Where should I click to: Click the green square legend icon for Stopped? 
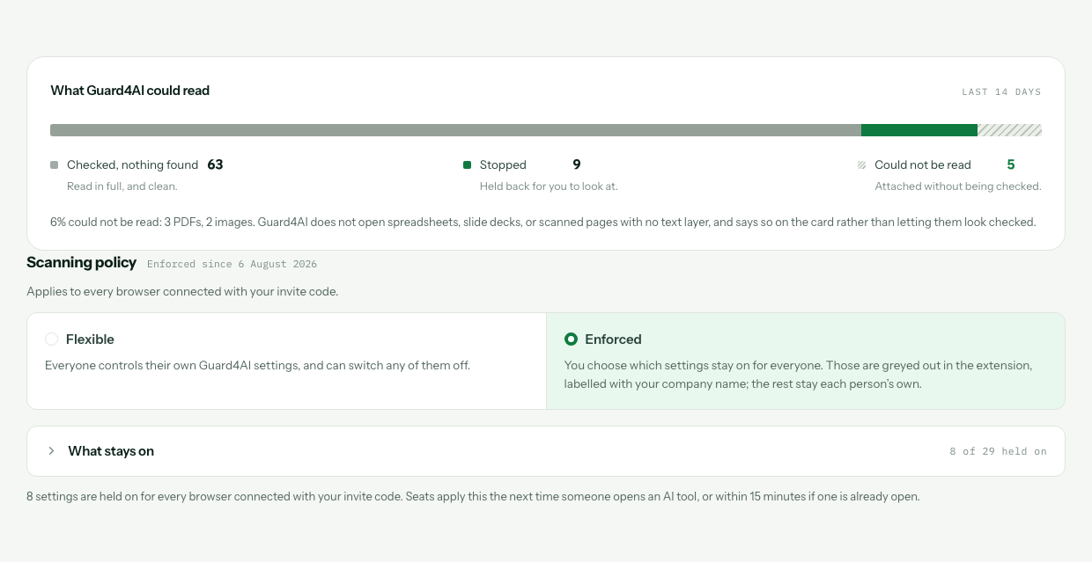(467, 165)
